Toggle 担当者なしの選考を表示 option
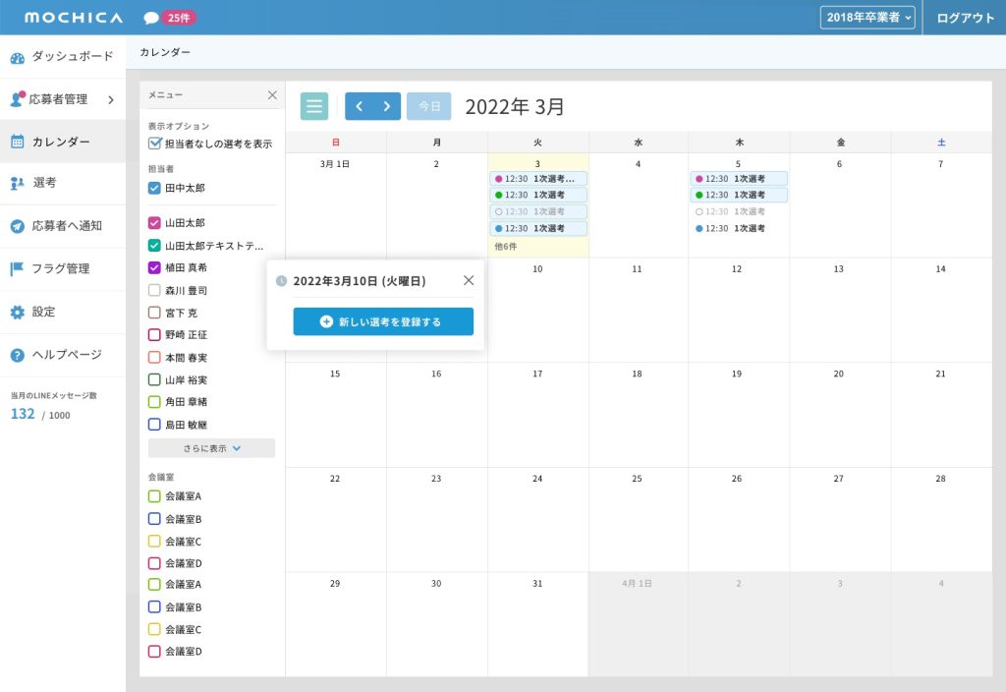Screen dimensions: 1006x692 click(x=154, y=144)
